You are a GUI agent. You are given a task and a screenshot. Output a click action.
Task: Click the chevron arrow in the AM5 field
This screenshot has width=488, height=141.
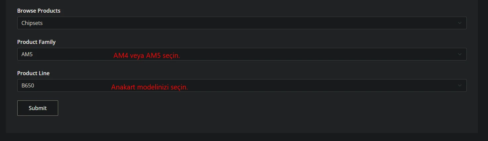coord(460,54)
